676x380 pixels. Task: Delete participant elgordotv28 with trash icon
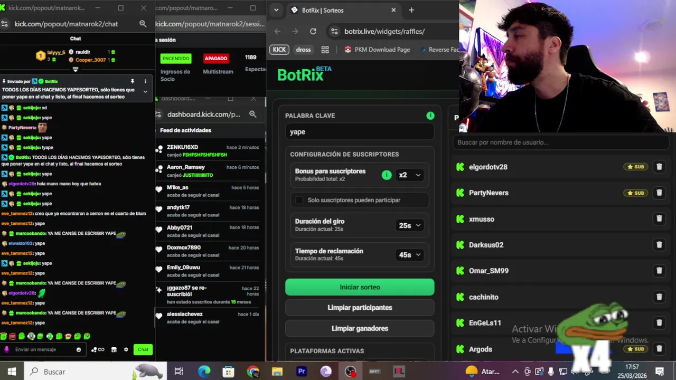point(659,167)
